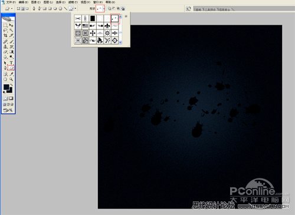
Task: Select the Move tool
Action: [x=11, y=25]
